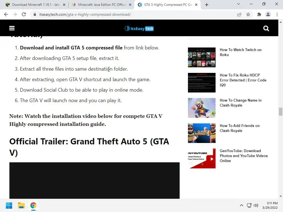The height and width of the screenshot is (212, 283).
Task: Close the GTA 5 Highly Compressed tab
Action: (196, 5)
